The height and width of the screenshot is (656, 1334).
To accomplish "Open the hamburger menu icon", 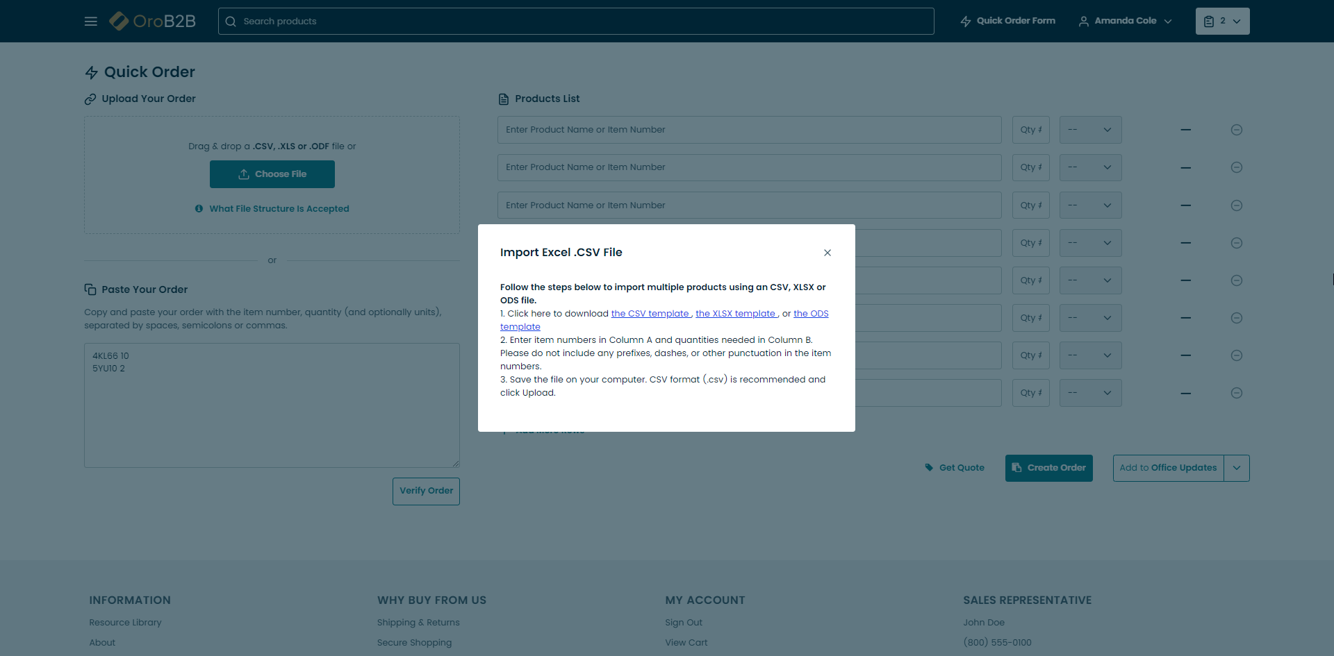I will pyautogui.click(x=91, y=22).
